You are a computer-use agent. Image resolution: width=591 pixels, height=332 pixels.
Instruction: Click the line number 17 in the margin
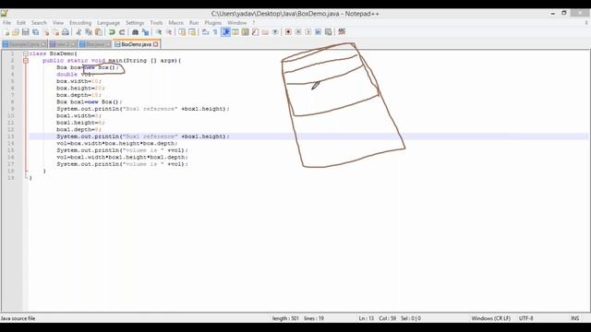pos(10,164)
